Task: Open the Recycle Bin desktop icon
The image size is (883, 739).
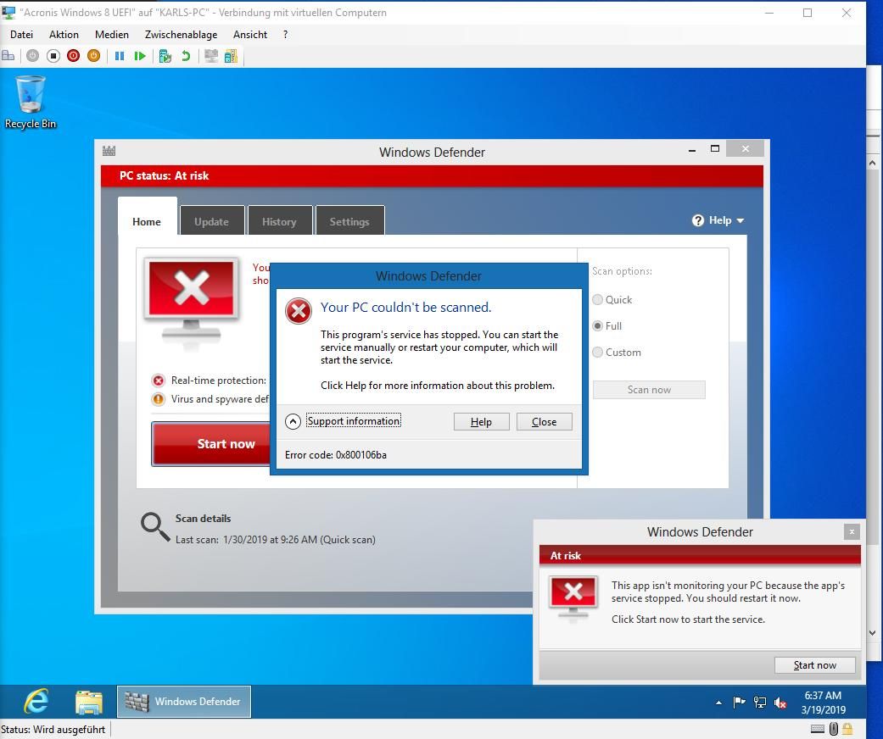Action: [x=31, y=103]
